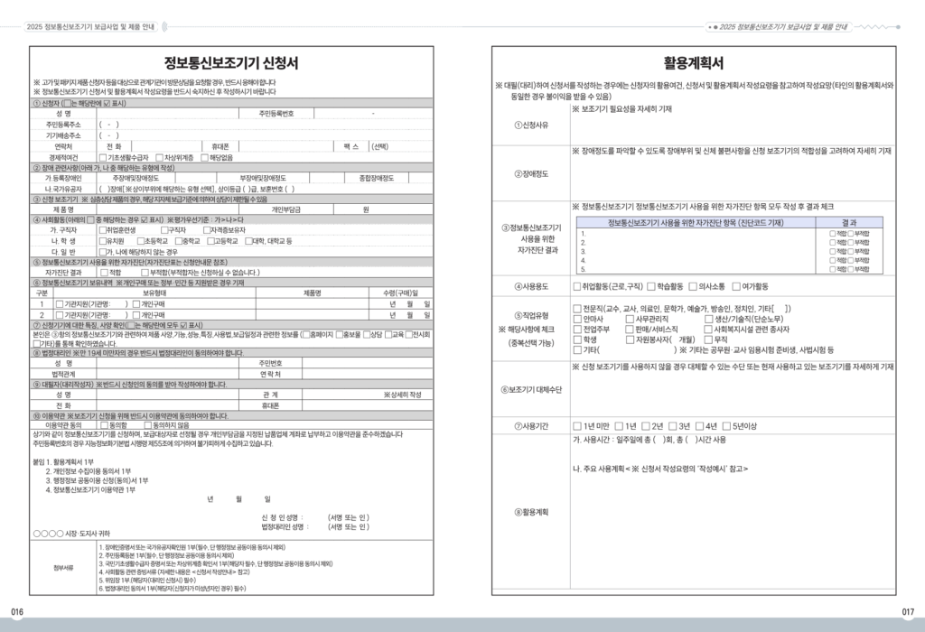This screenshot has width=925, height=632.
Task: Tick 생산/기술직(단순노무) checkbox
Action: 708,319
